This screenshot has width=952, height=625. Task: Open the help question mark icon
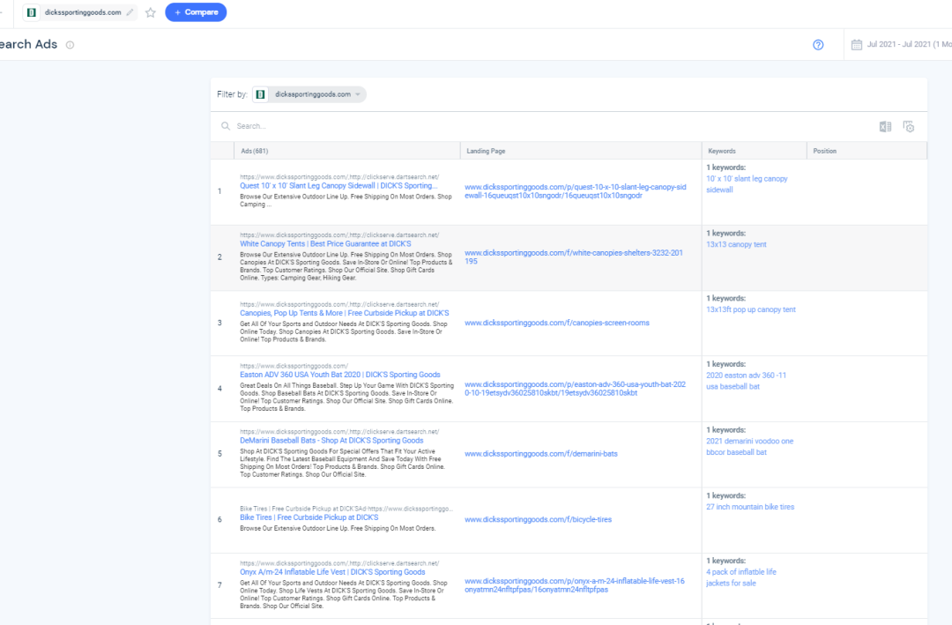(818, 45)
